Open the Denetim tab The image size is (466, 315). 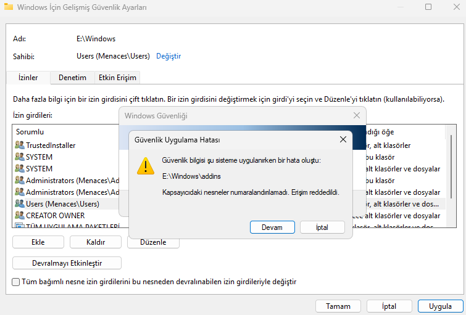72,78
